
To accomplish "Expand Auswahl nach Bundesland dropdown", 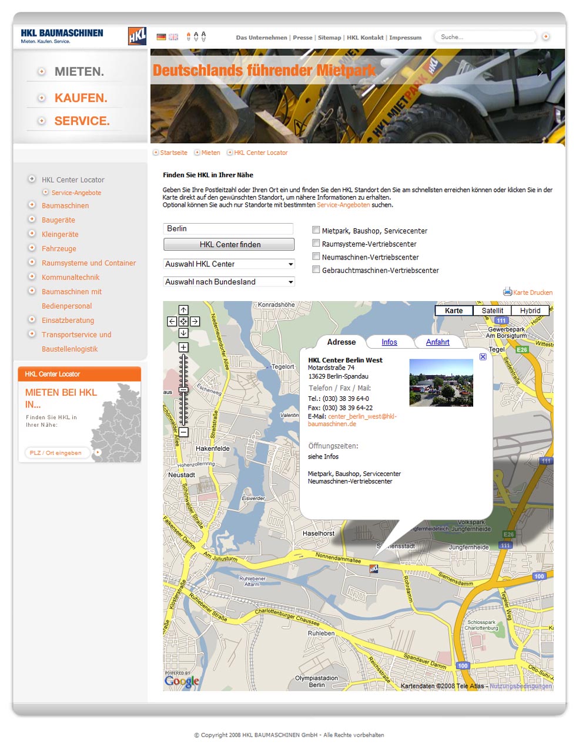I will 229,282.
